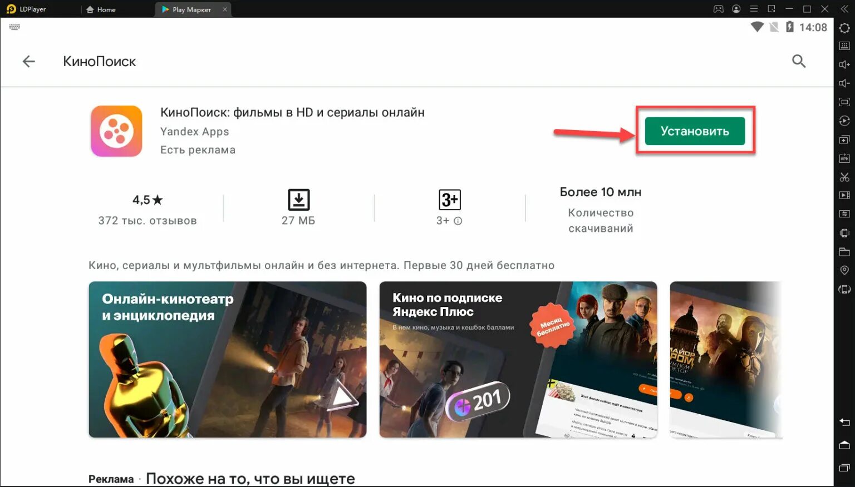Click the 3+ age rating badge
855x487 pixels.
(x=449, y=200)
